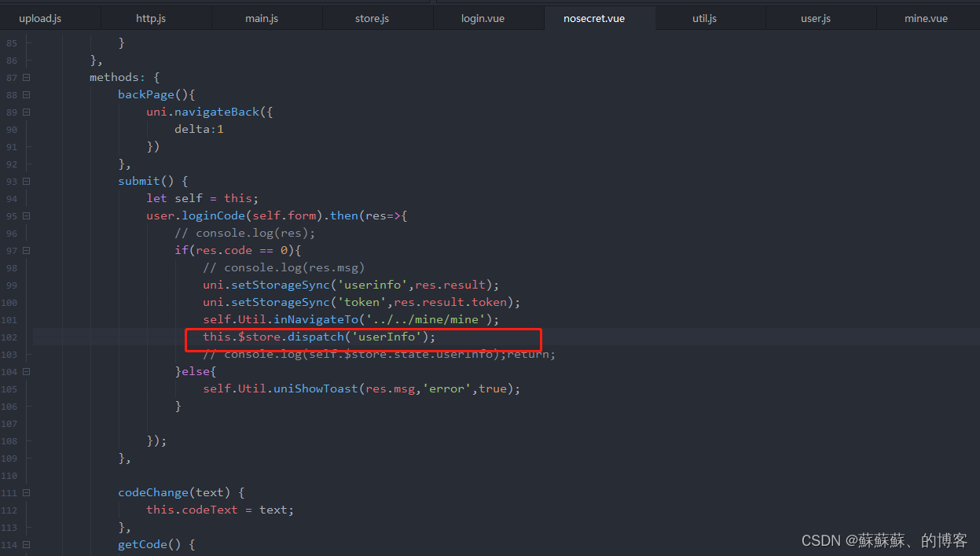Viewport: 980px width, 556px height.
Task: Click the 'uni.navigateBack({' code
Action: [209, 112]
